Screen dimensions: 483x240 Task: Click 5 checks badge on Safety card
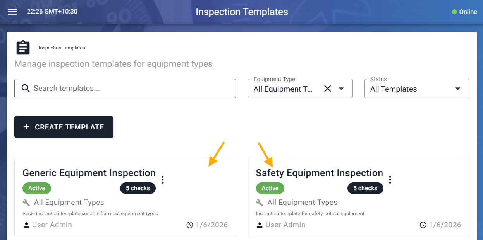pyautogui.click(x=365, y=188)
